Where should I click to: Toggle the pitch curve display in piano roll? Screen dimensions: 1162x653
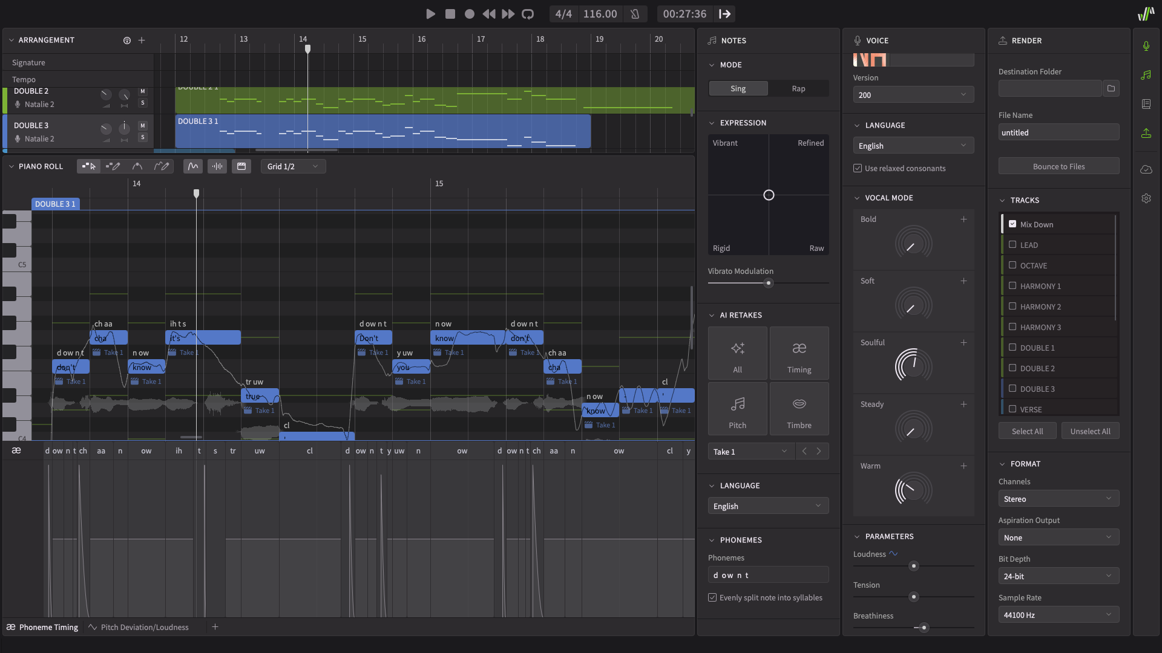[192, 166]
